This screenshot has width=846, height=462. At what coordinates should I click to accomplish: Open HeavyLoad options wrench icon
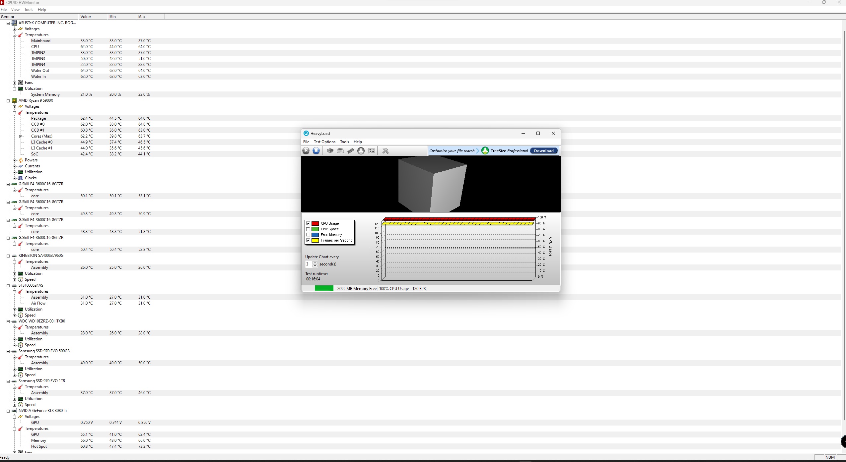(385, 151)
